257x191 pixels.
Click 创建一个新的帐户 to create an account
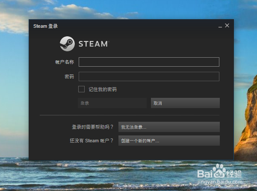click(169, 141)
